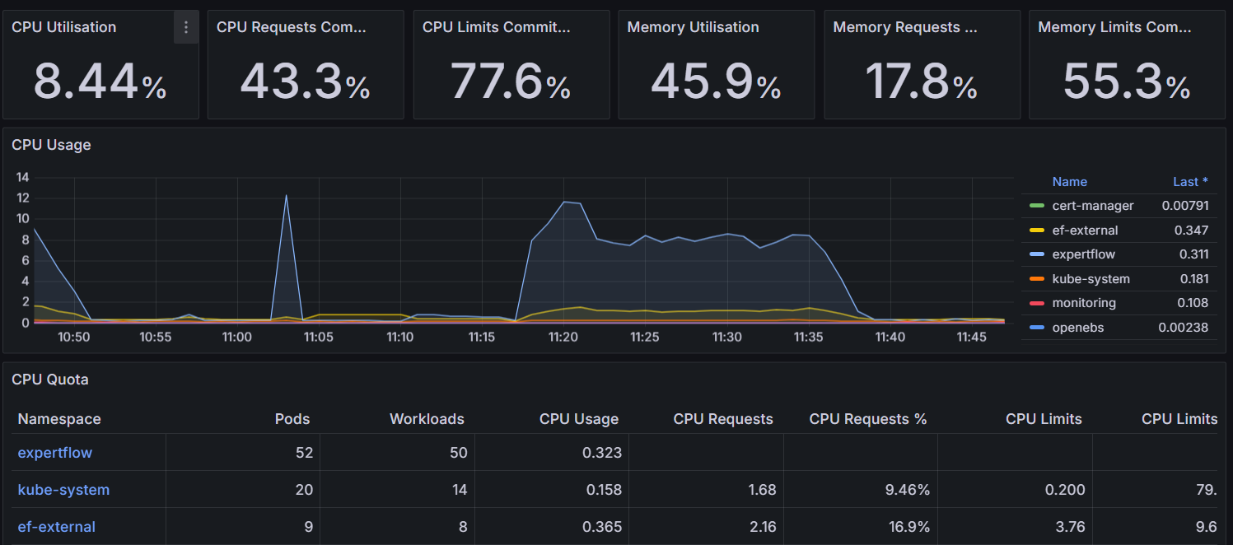Viewport: 1233px width, 545px height.
Task: Sort the quota table by Workloads column
Action: coord(427,419)
